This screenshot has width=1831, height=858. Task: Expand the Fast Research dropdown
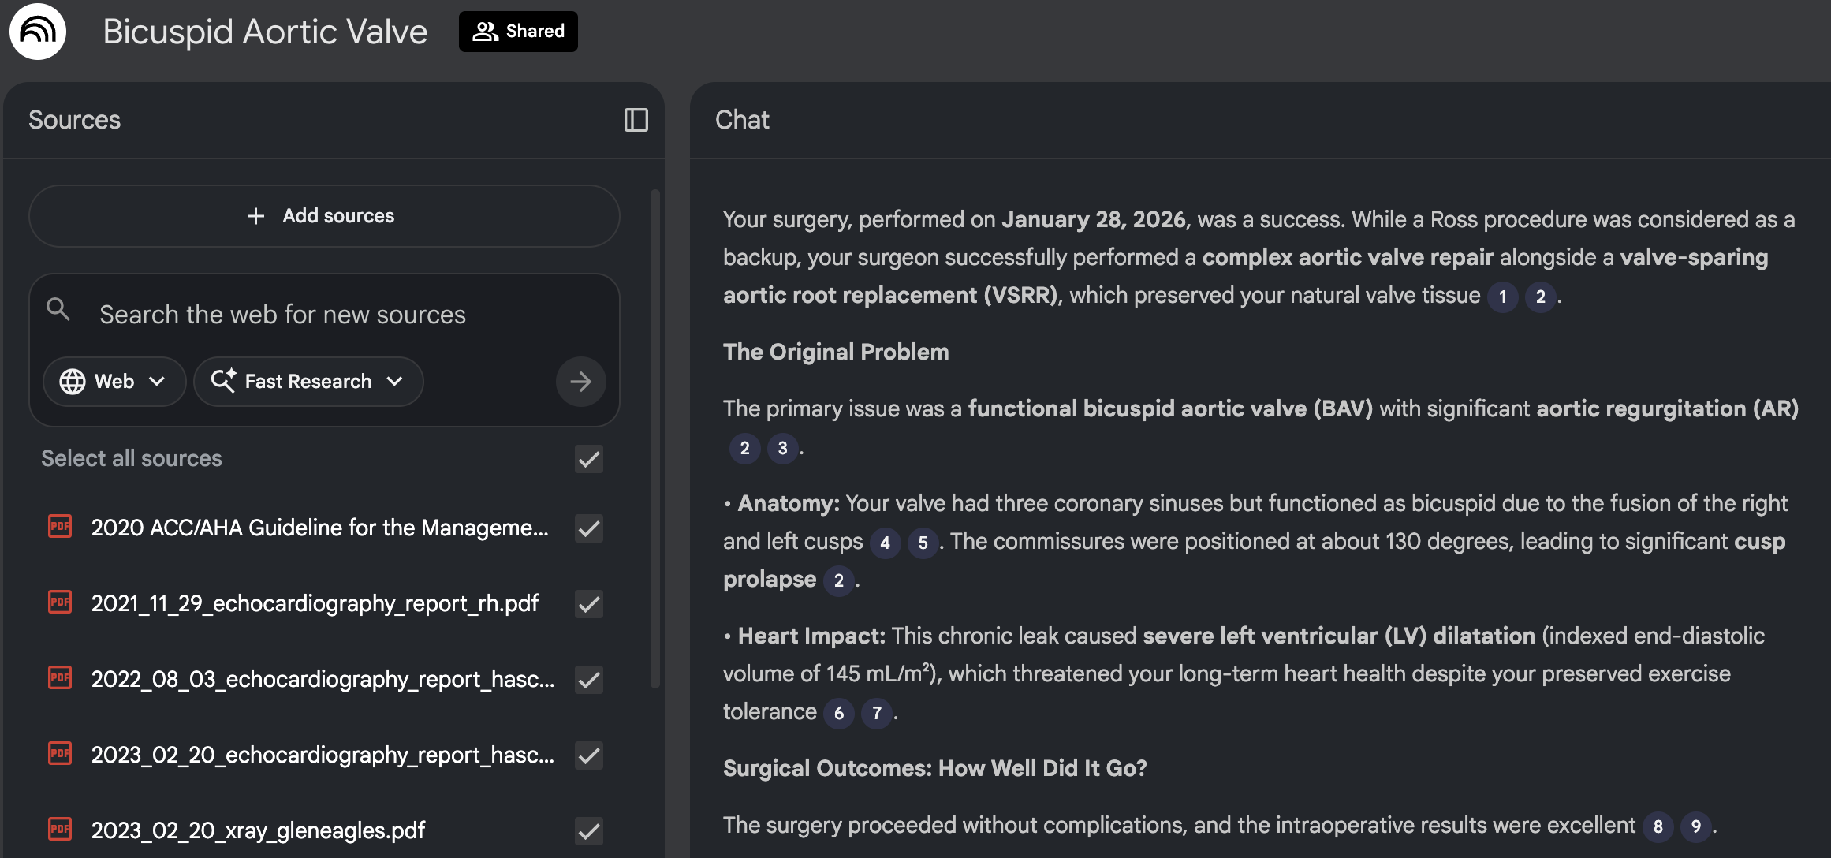tap(308, 382)
